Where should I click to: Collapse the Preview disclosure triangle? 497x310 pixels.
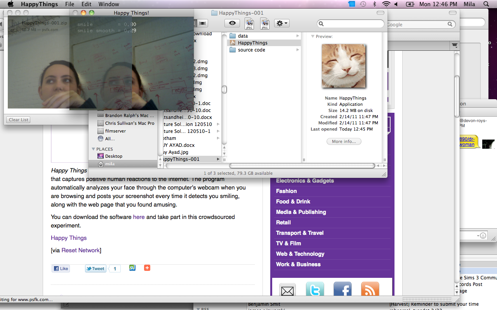(313, 36)
